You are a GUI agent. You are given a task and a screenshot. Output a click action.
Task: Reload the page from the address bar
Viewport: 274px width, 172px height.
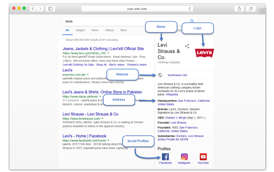pyautogui.click(x=190, y=9)
